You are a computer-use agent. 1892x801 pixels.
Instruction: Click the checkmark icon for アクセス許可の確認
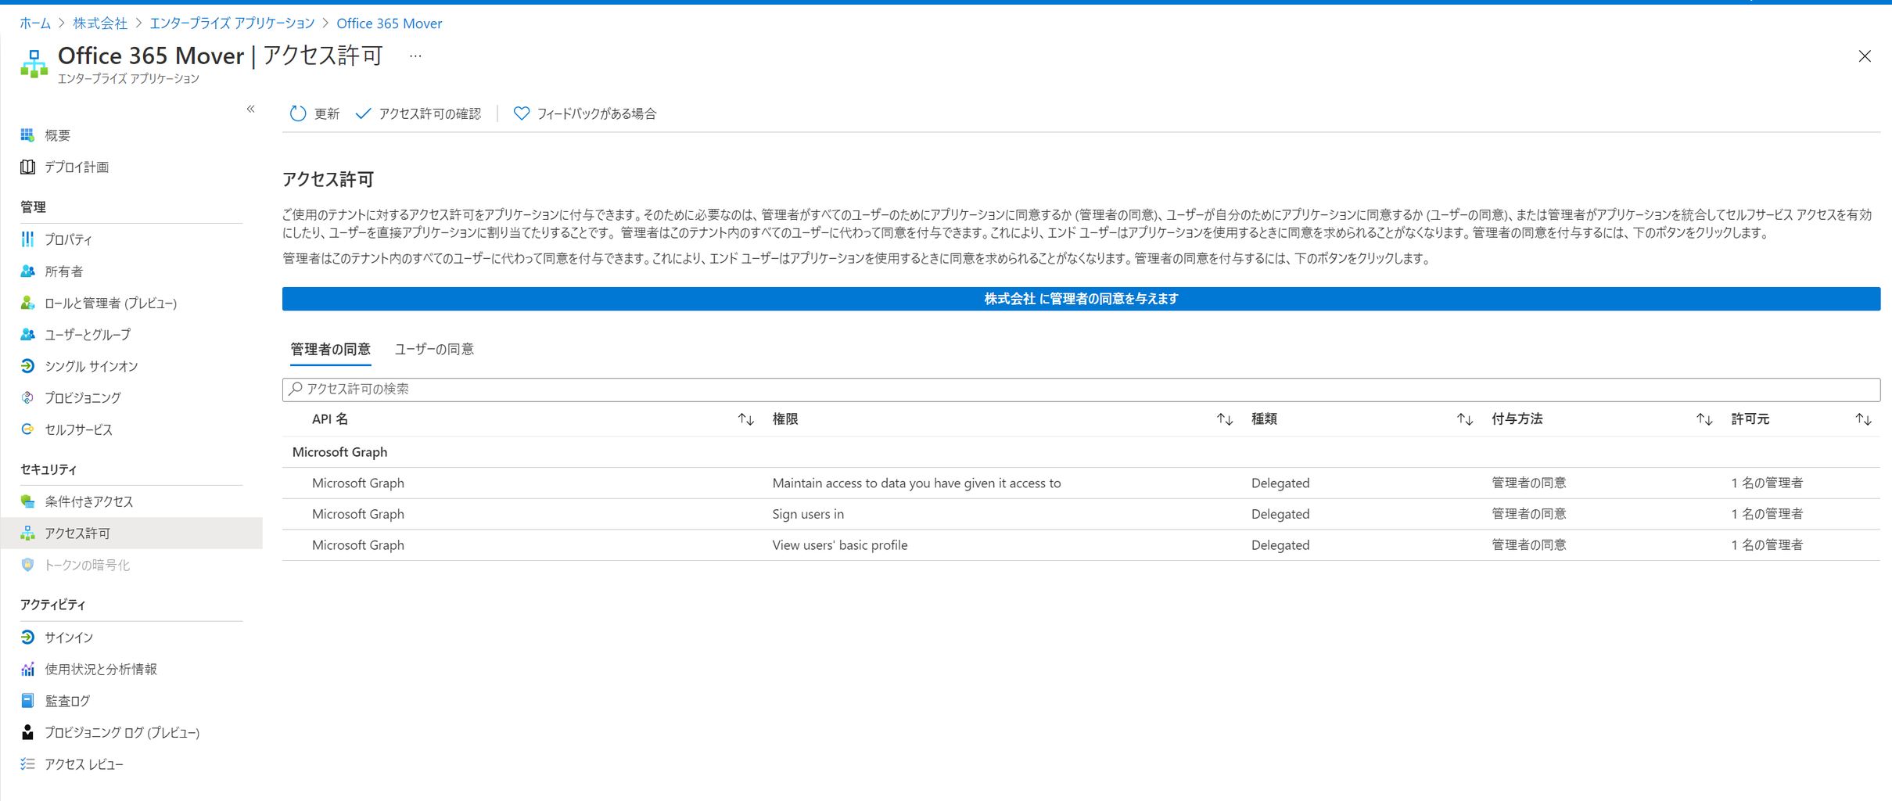pyautogui.click(x=363, y=113)
